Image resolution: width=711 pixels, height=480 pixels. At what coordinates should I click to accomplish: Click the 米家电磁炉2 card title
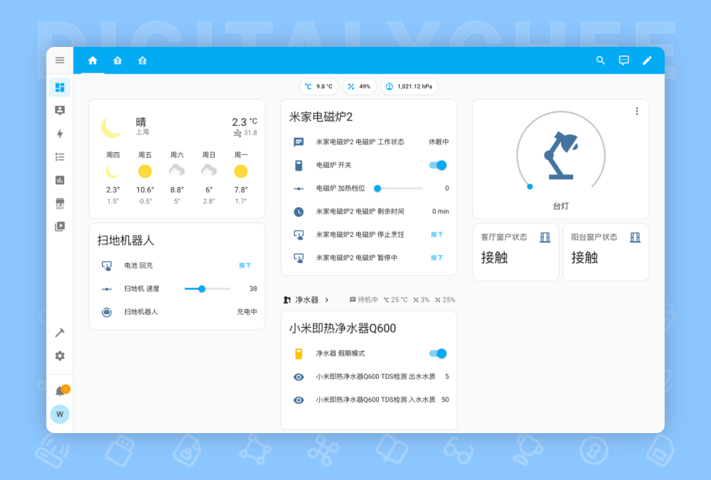[x=321, y=117]
